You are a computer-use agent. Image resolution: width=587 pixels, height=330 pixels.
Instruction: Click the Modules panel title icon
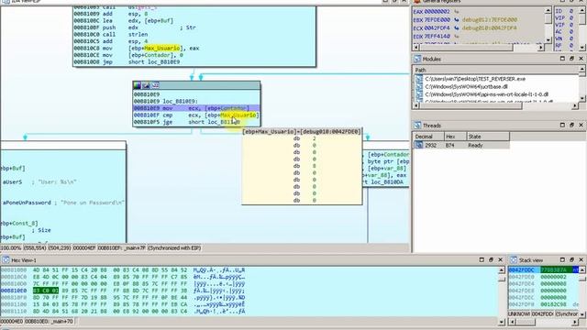click(x=417, y=59)
